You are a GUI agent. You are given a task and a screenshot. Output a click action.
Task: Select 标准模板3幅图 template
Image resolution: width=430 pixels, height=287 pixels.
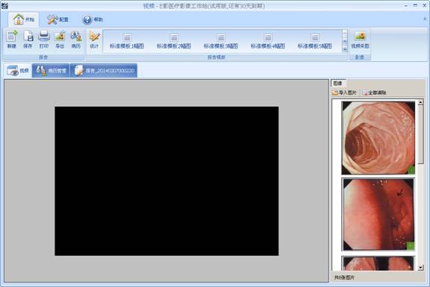click(x=221, y=41)
